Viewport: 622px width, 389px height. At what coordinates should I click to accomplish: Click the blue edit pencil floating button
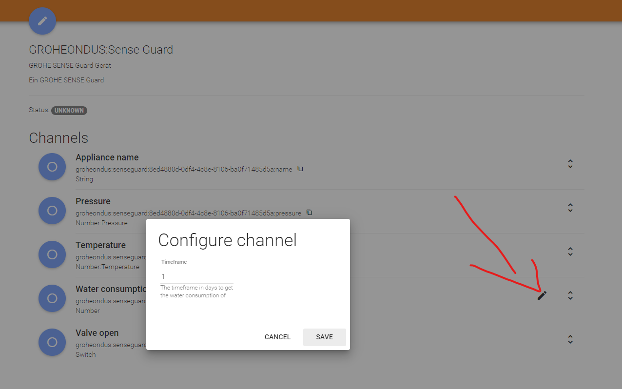(x=42, y=21)
